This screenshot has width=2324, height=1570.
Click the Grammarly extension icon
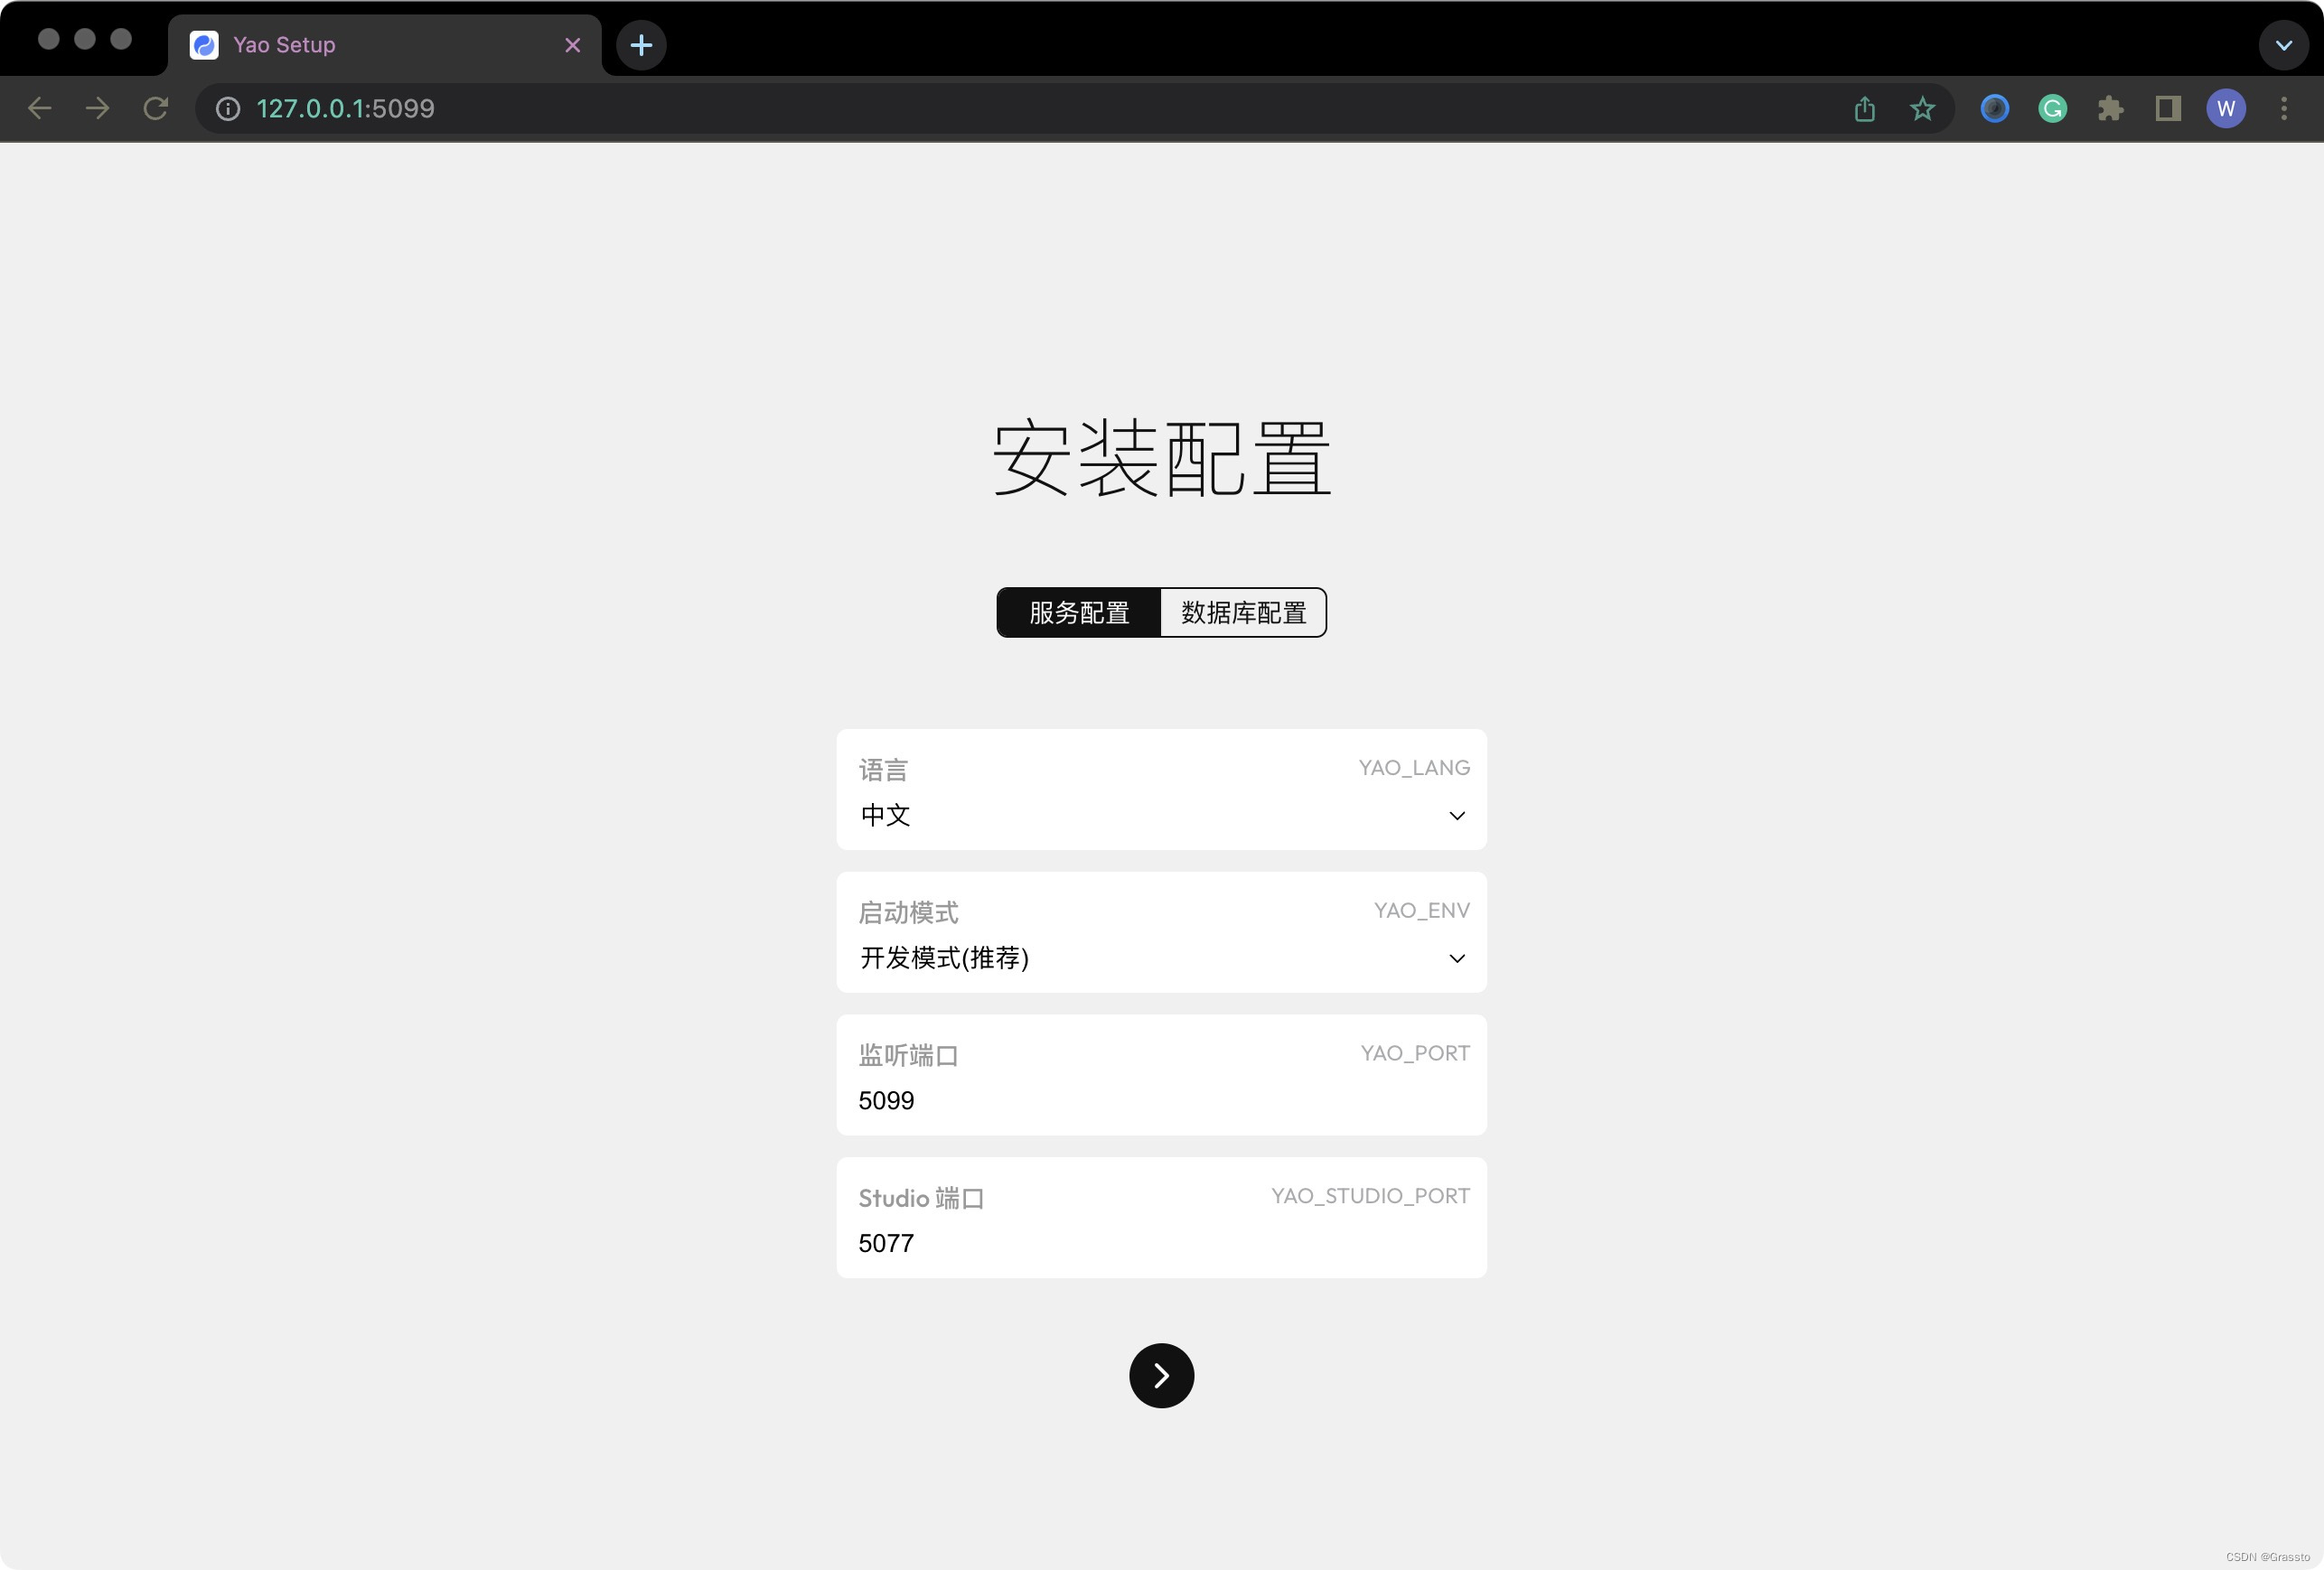click(x=2052, y=108)
